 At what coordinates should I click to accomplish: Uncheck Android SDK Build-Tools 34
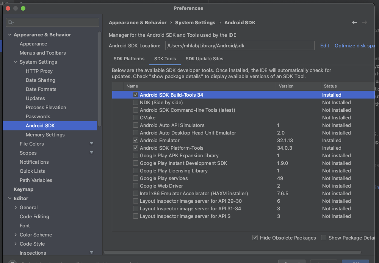tap(136, 95)
